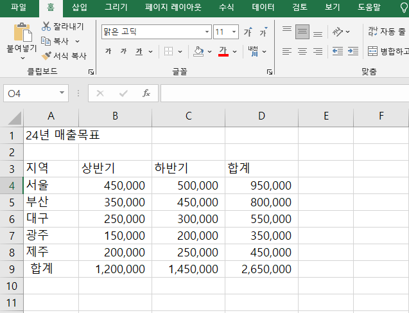Click Select All corner triangle
This screenshot has width=409, height=313.
tap(15, 118)
